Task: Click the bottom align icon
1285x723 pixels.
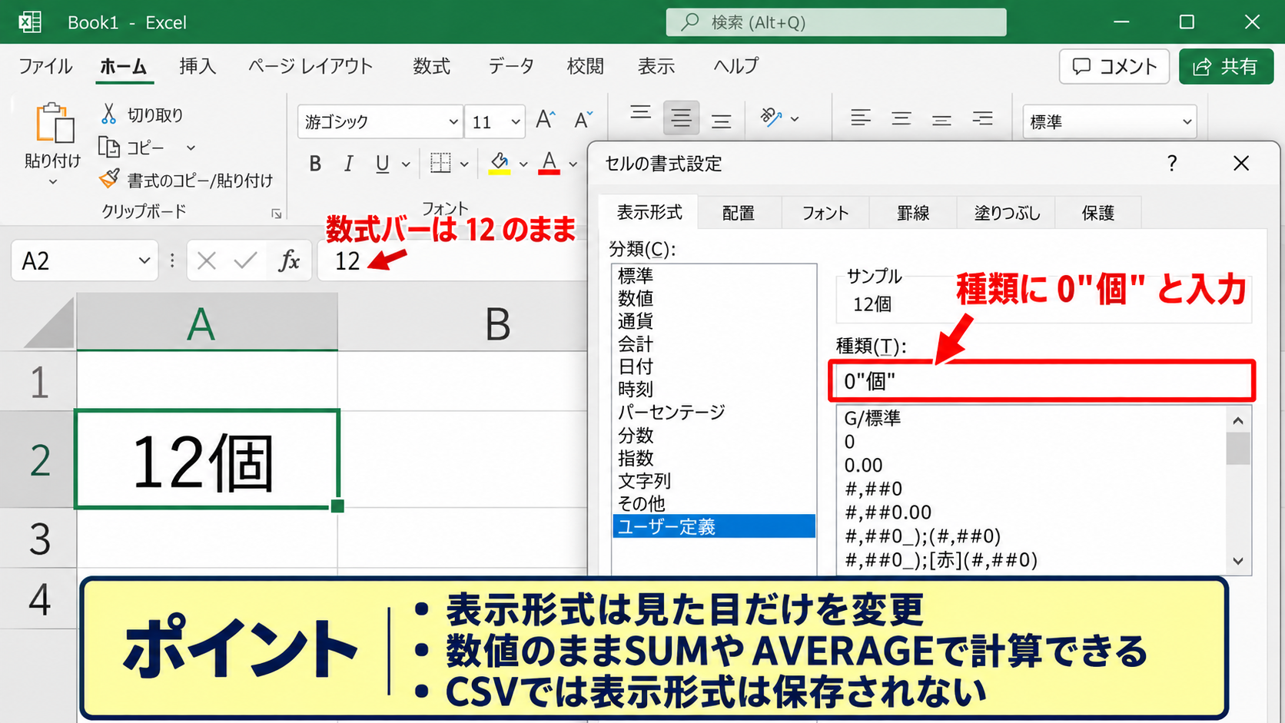Action: (x=721, y=120)
